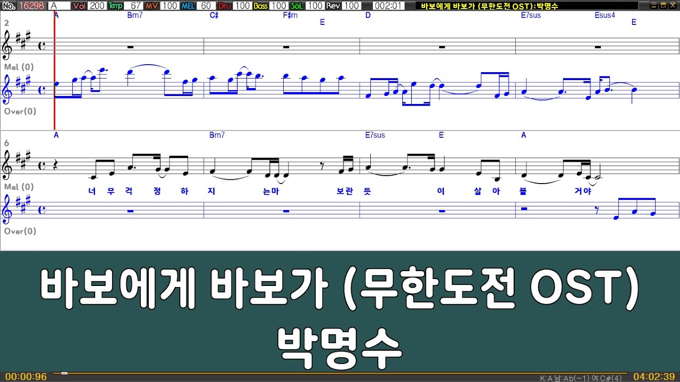Click the total duration 04:02:39

[654, 377]
